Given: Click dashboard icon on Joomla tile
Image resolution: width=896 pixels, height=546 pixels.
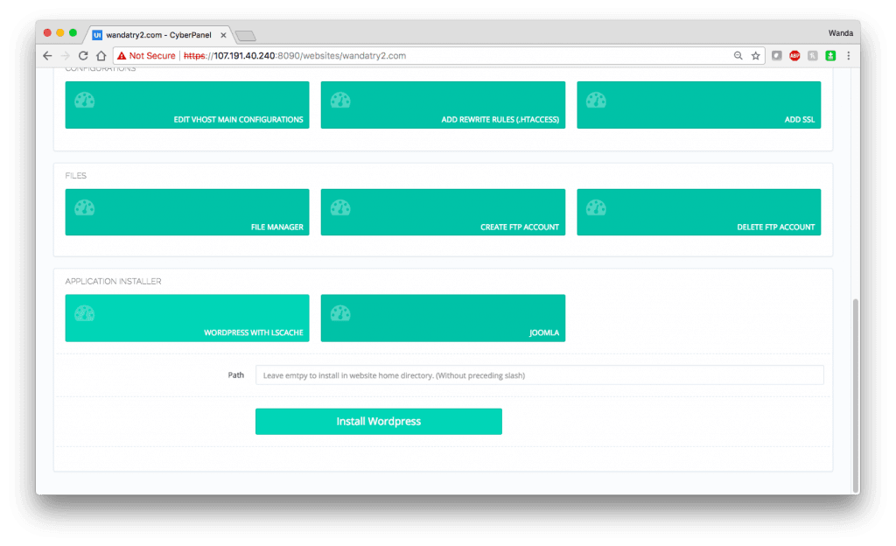Looking at the screenshot, I should click(x=340, y=313).
